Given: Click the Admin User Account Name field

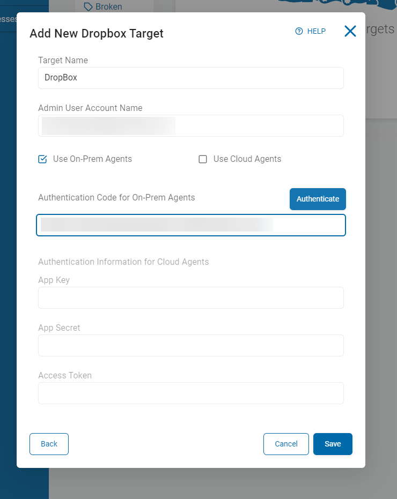Looking at the screenshot, I should [x=190, y=125].
